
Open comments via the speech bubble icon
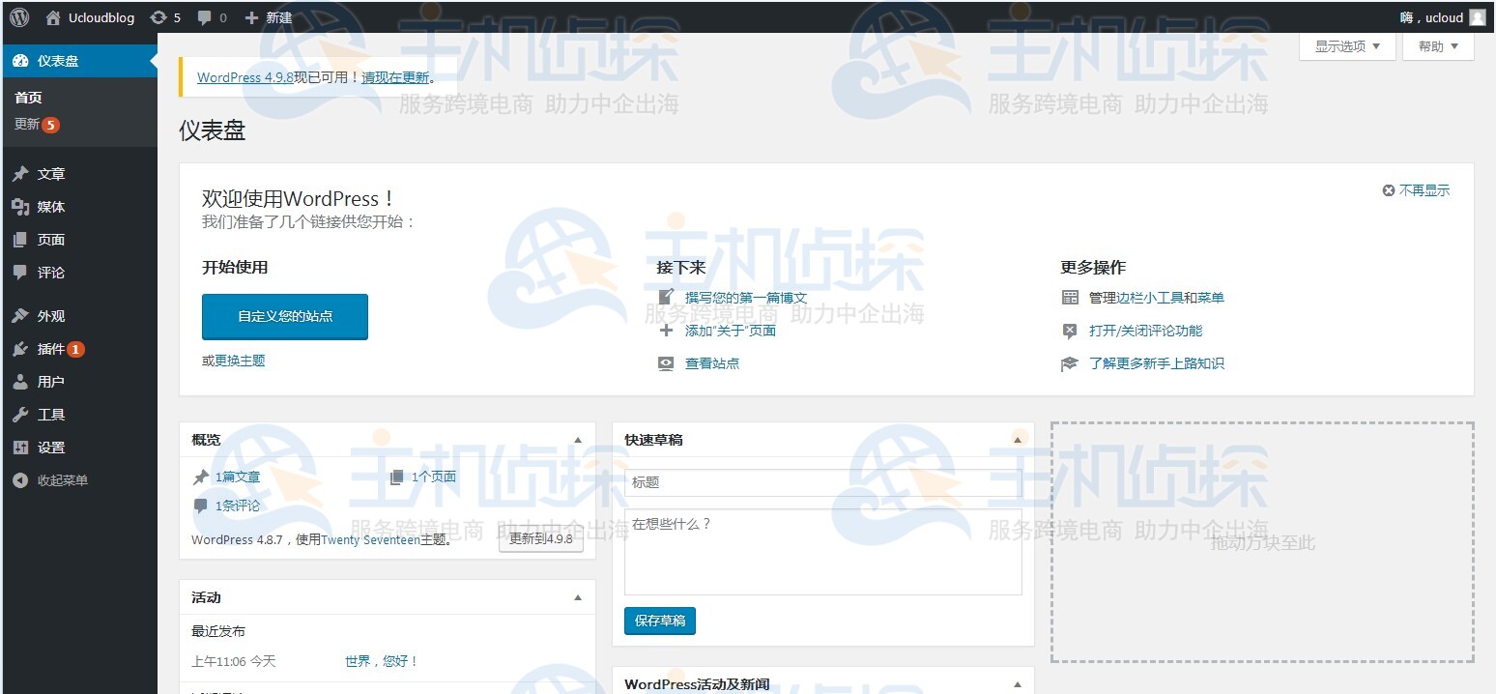(x=204, y=16)
